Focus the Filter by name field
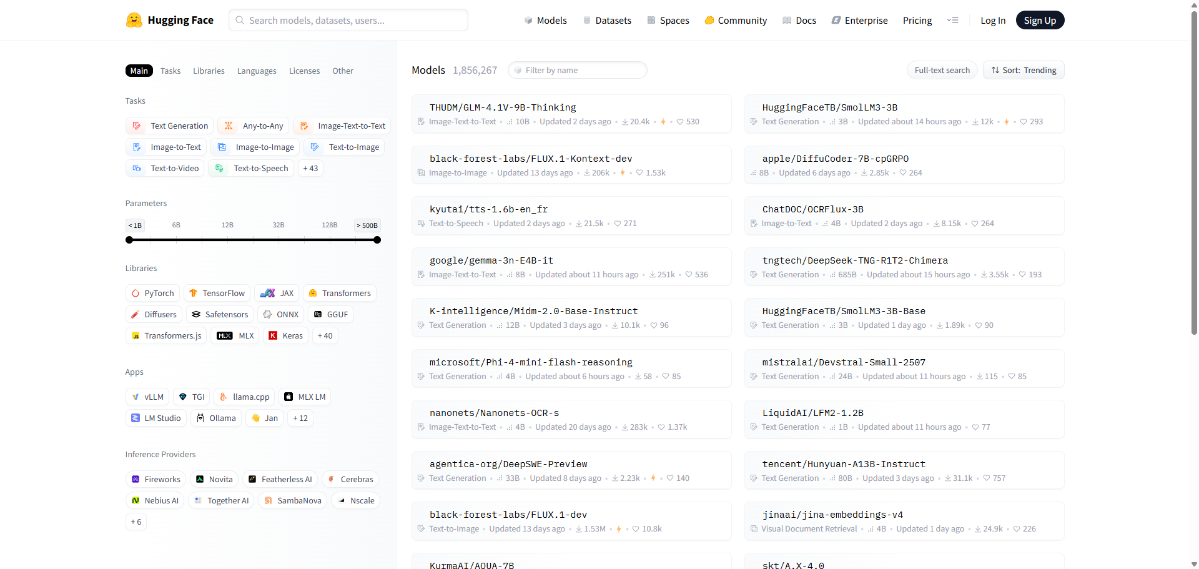The image size is (1199, 569). [x=578, y=70]
